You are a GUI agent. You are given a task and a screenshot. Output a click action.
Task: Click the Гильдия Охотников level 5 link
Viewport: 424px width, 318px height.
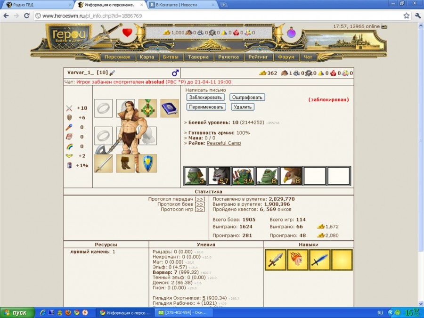pyautogui.click(x=204, y=298)
